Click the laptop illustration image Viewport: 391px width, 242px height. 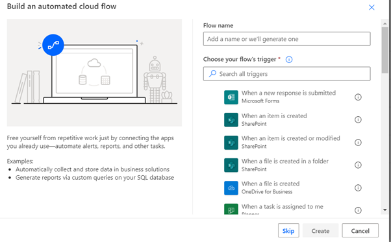(x=94, y=73)
